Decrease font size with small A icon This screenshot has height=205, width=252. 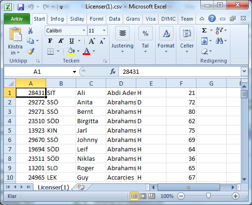pos(102,41)
